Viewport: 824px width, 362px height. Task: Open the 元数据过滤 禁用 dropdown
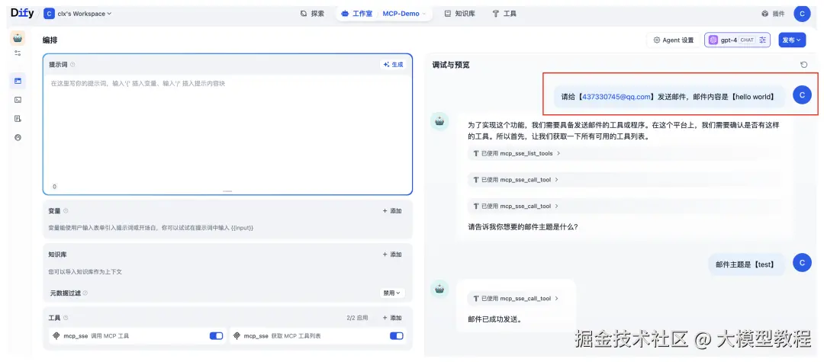point(392,293)
